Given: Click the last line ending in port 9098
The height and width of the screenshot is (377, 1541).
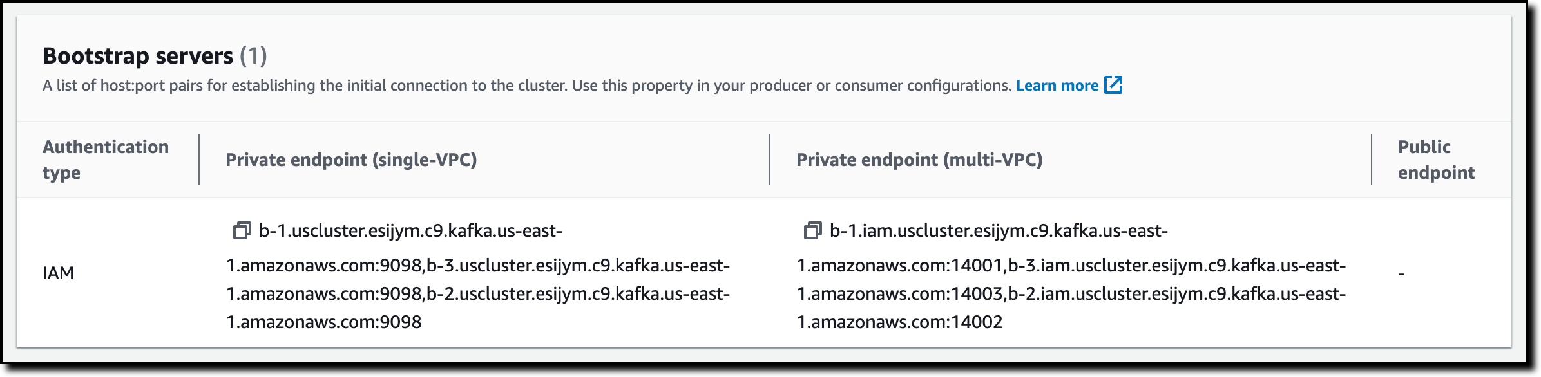Looking at the screenshot, I should [324, 322].
